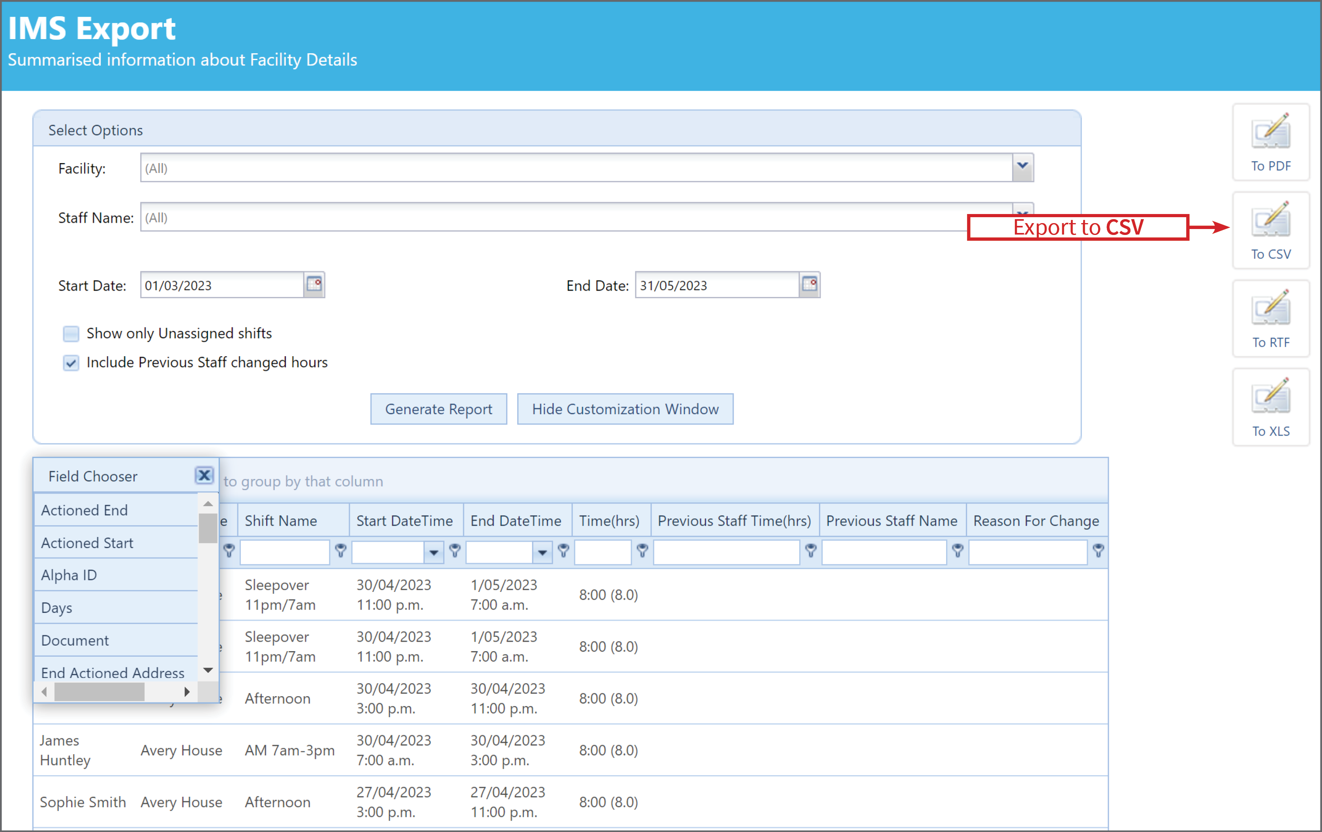Click filter icon left of Shift Name filter

click(x=229, y=550)
